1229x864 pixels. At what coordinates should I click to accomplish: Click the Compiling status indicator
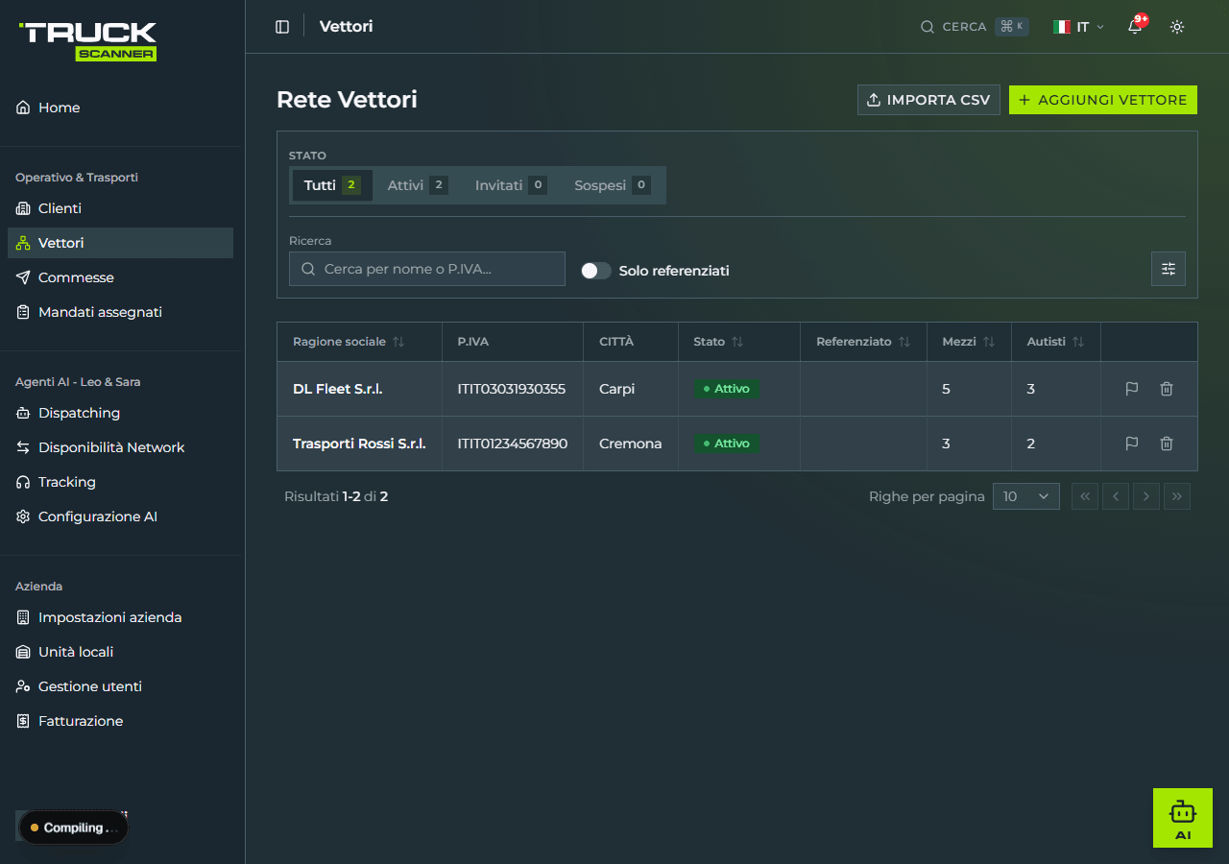[74, 828]
